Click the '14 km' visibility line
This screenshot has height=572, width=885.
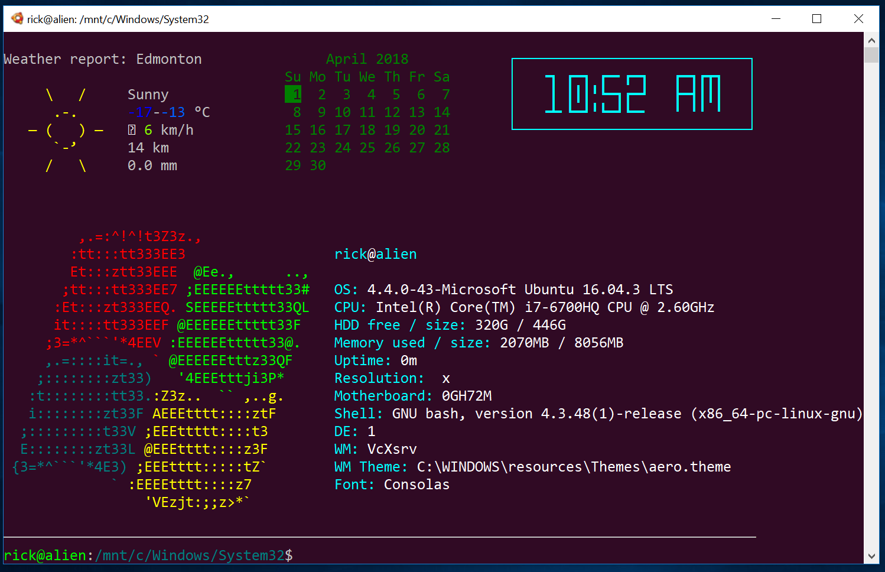(x=148, y=148)
